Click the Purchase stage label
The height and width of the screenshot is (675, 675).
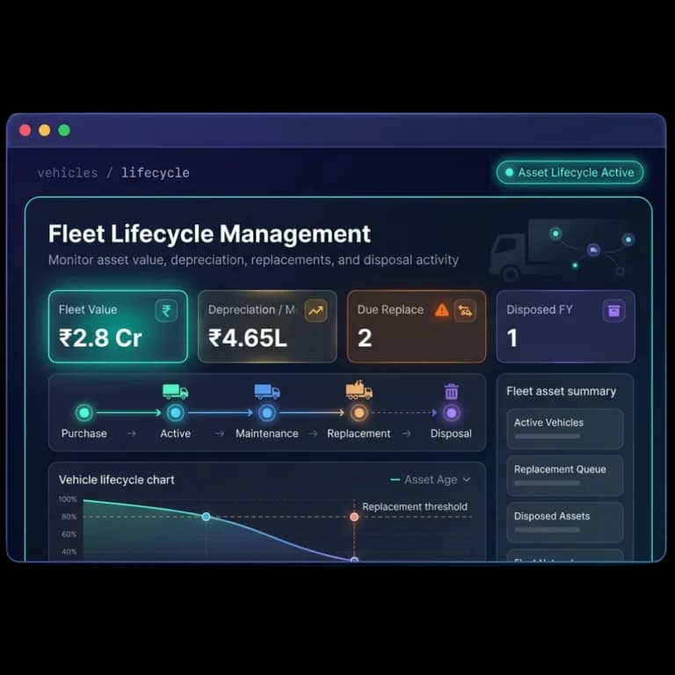84,433
